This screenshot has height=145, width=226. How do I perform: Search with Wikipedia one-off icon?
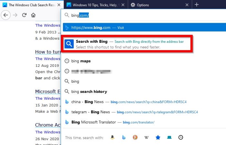147,137
